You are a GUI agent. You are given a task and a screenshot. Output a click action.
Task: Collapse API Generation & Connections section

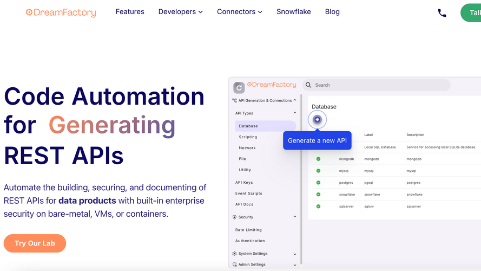[294, 100]
